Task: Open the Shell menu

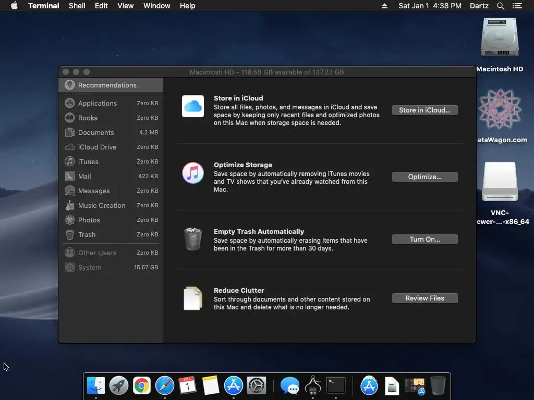Action: (77, 6)
